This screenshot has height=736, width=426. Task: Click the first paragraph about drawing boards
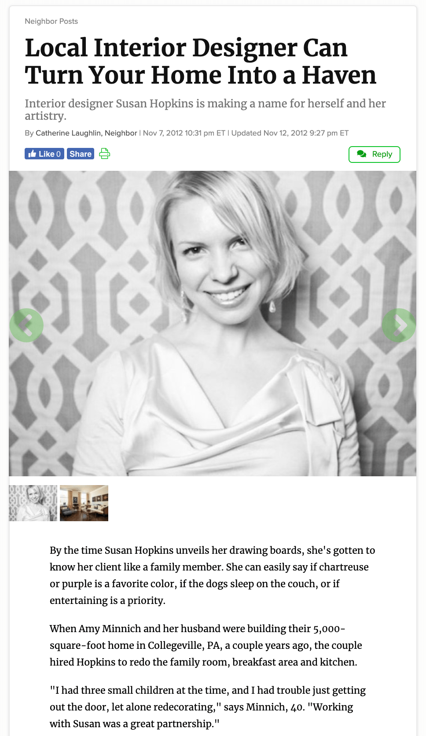(213, 575)
